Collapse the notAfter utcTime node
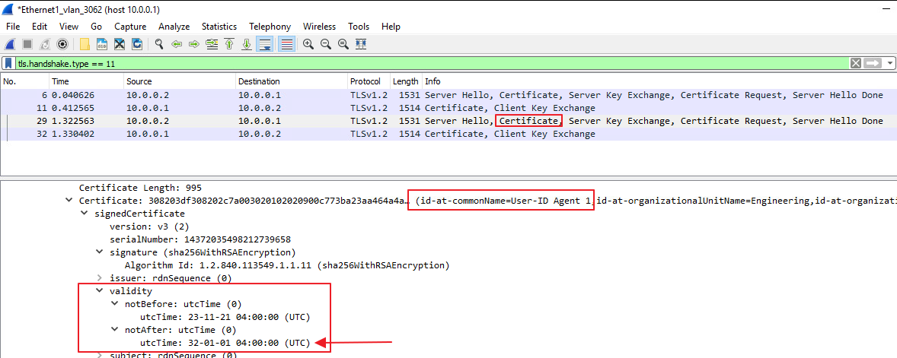Screen dimensions: 897x358 click(114, 330)
